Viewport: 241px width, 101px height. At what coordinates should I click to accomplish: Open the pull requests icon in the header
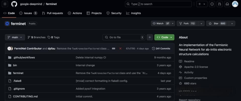point(219,4)
